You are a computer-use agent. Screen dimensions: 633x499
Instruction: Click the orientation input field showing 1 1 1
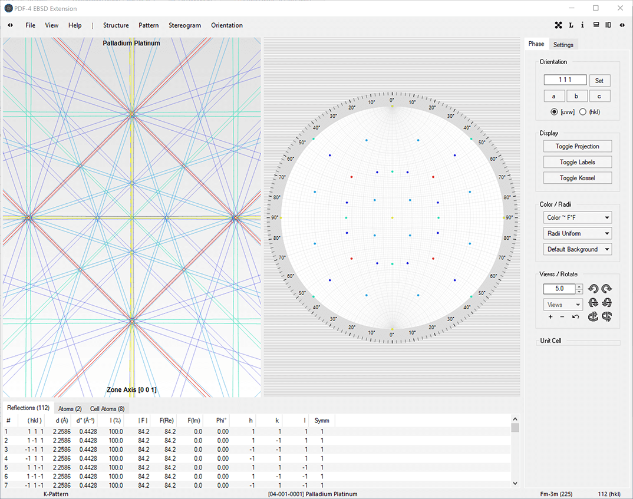click(x=565, y=80)
